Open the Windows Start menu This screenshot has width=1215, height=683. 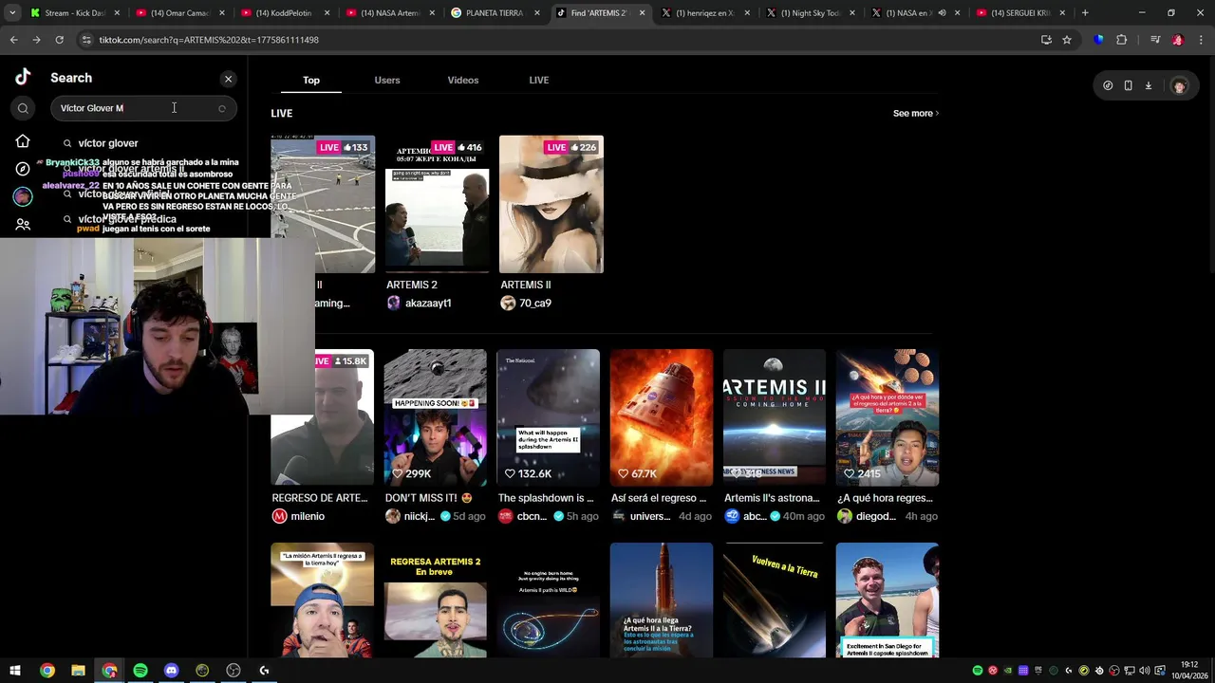tap(15, 671)
